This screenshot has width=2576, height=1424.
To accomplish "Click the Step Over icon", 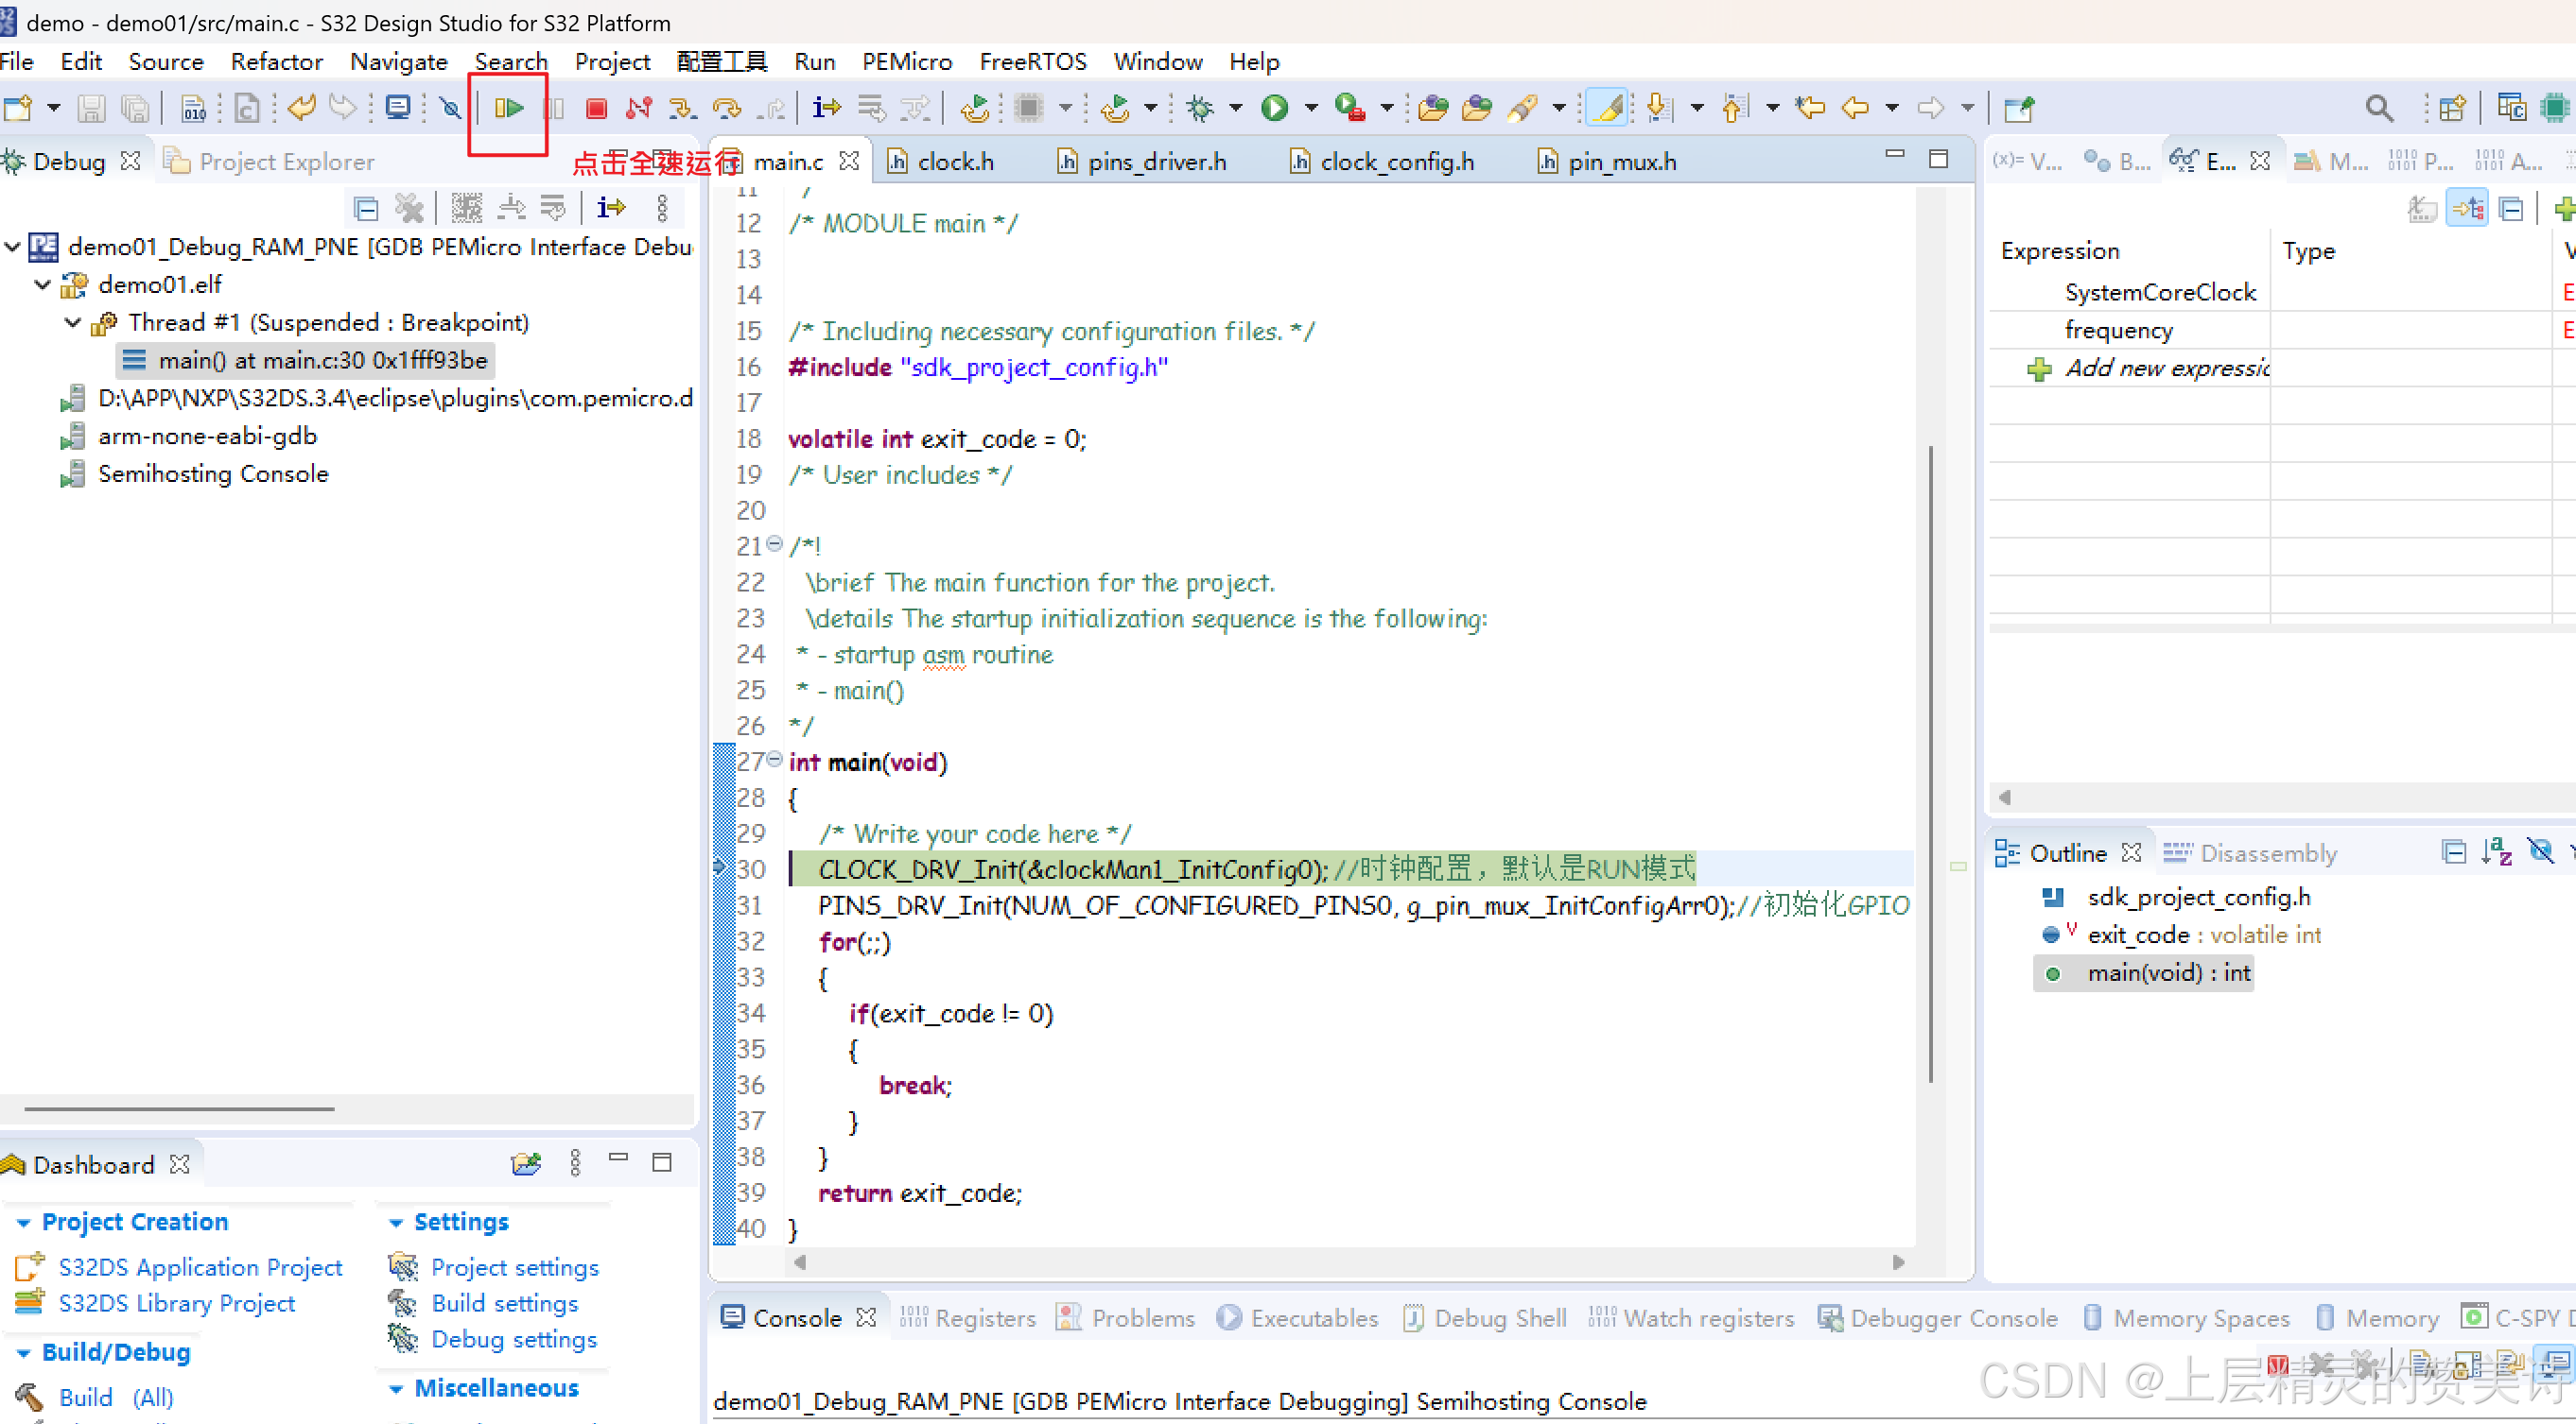I will point(726,108).
